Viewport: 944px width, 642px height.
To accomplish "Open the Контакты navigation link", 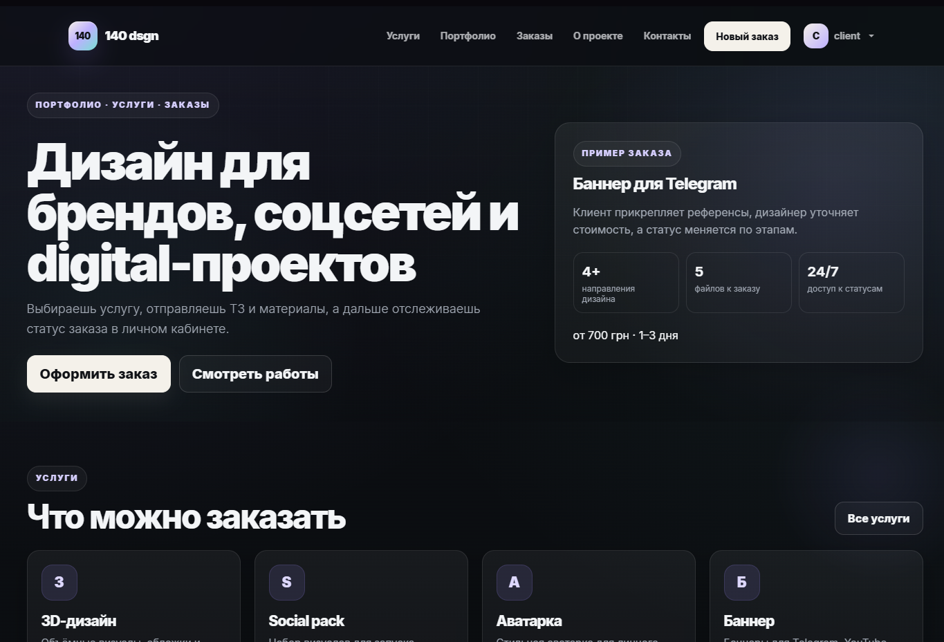I will pos(667,36).
